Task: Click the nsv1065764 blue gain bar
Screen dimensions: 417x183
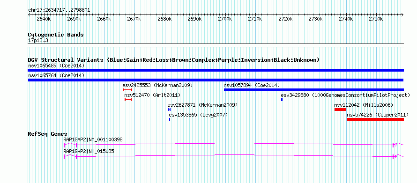Action: (x=216, y=80)
